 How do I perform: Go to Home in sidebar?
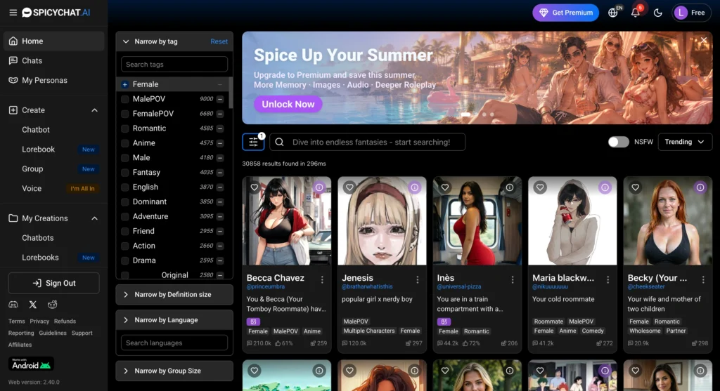(x=53, y=41)
